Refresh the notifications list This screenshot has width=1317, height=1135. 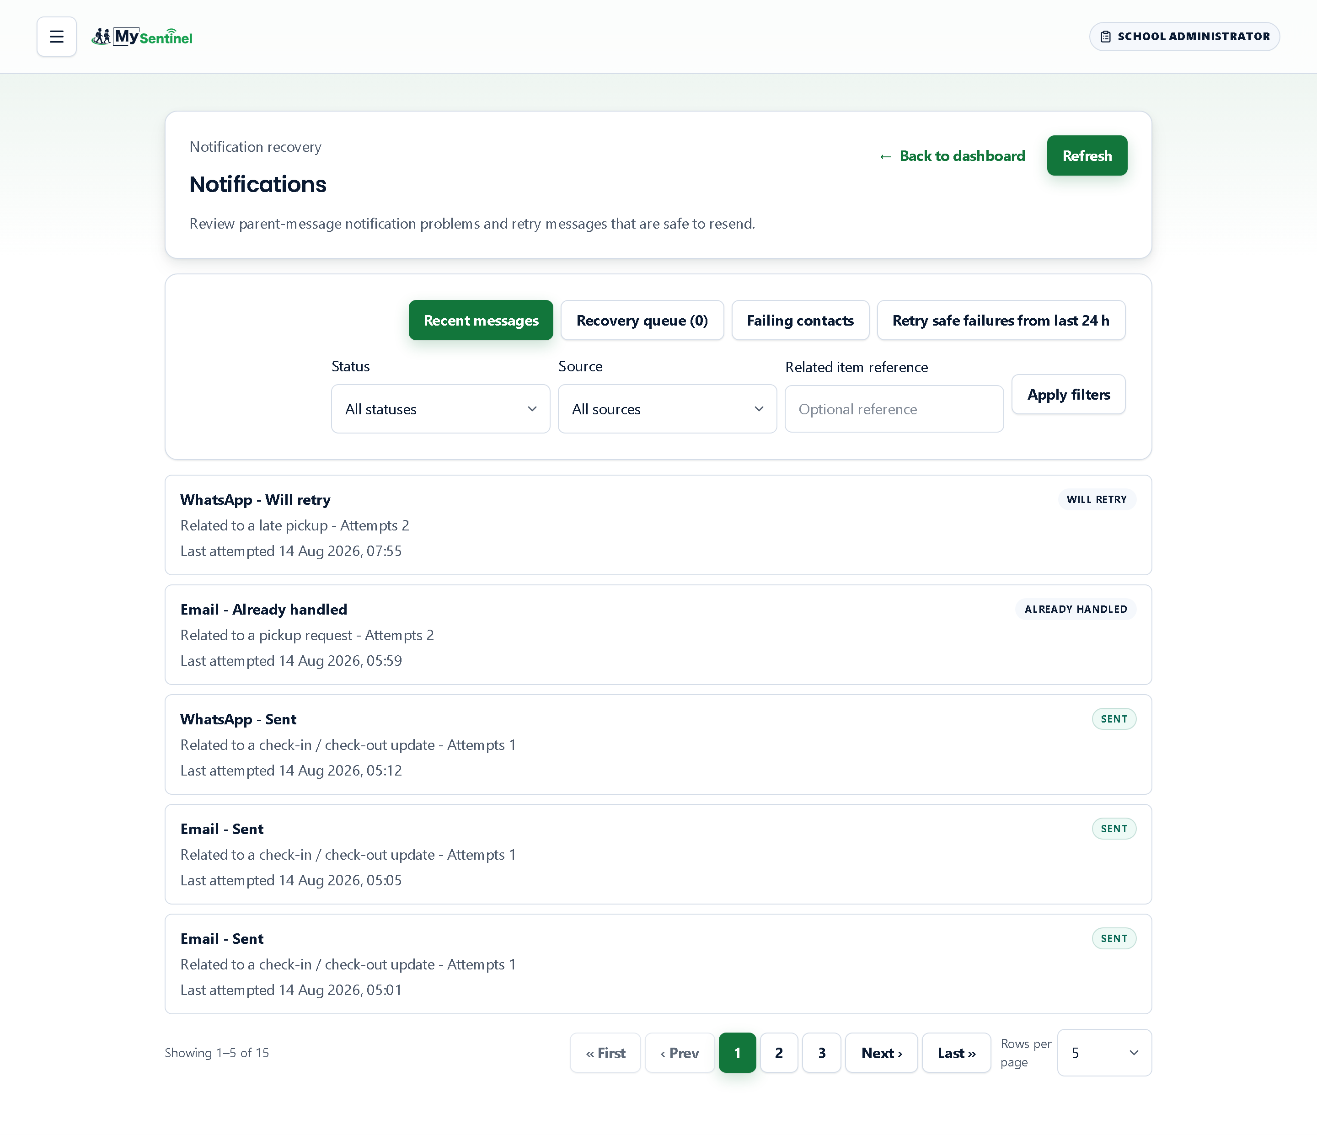[x=1087, y=155]
